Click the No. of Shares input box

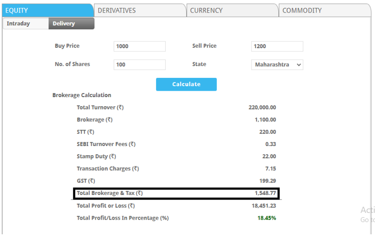(x=139, y=65)
